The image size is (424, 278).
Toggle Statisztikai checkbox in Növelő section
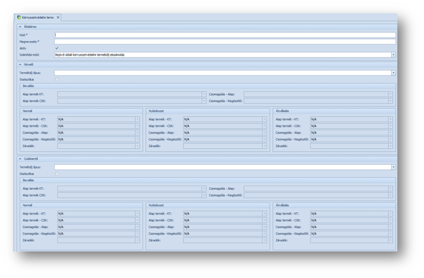(56, 80)
